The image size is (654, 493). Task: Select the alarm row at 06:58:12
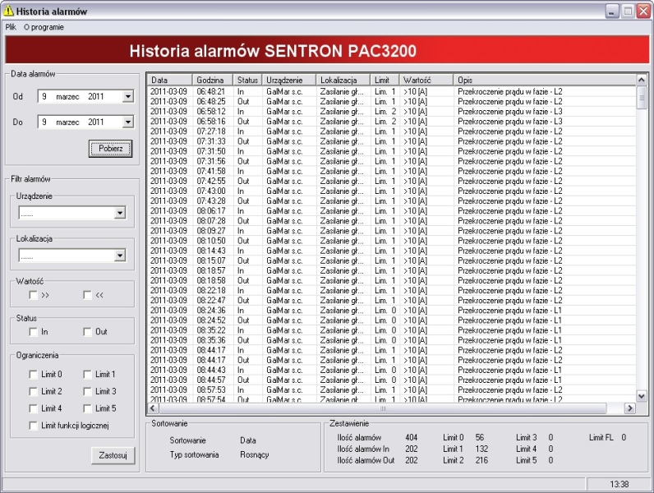(x=392, y=112)
